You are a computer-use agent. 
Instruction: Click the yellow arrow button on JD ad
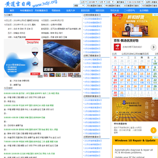click(x=154, y=47)
